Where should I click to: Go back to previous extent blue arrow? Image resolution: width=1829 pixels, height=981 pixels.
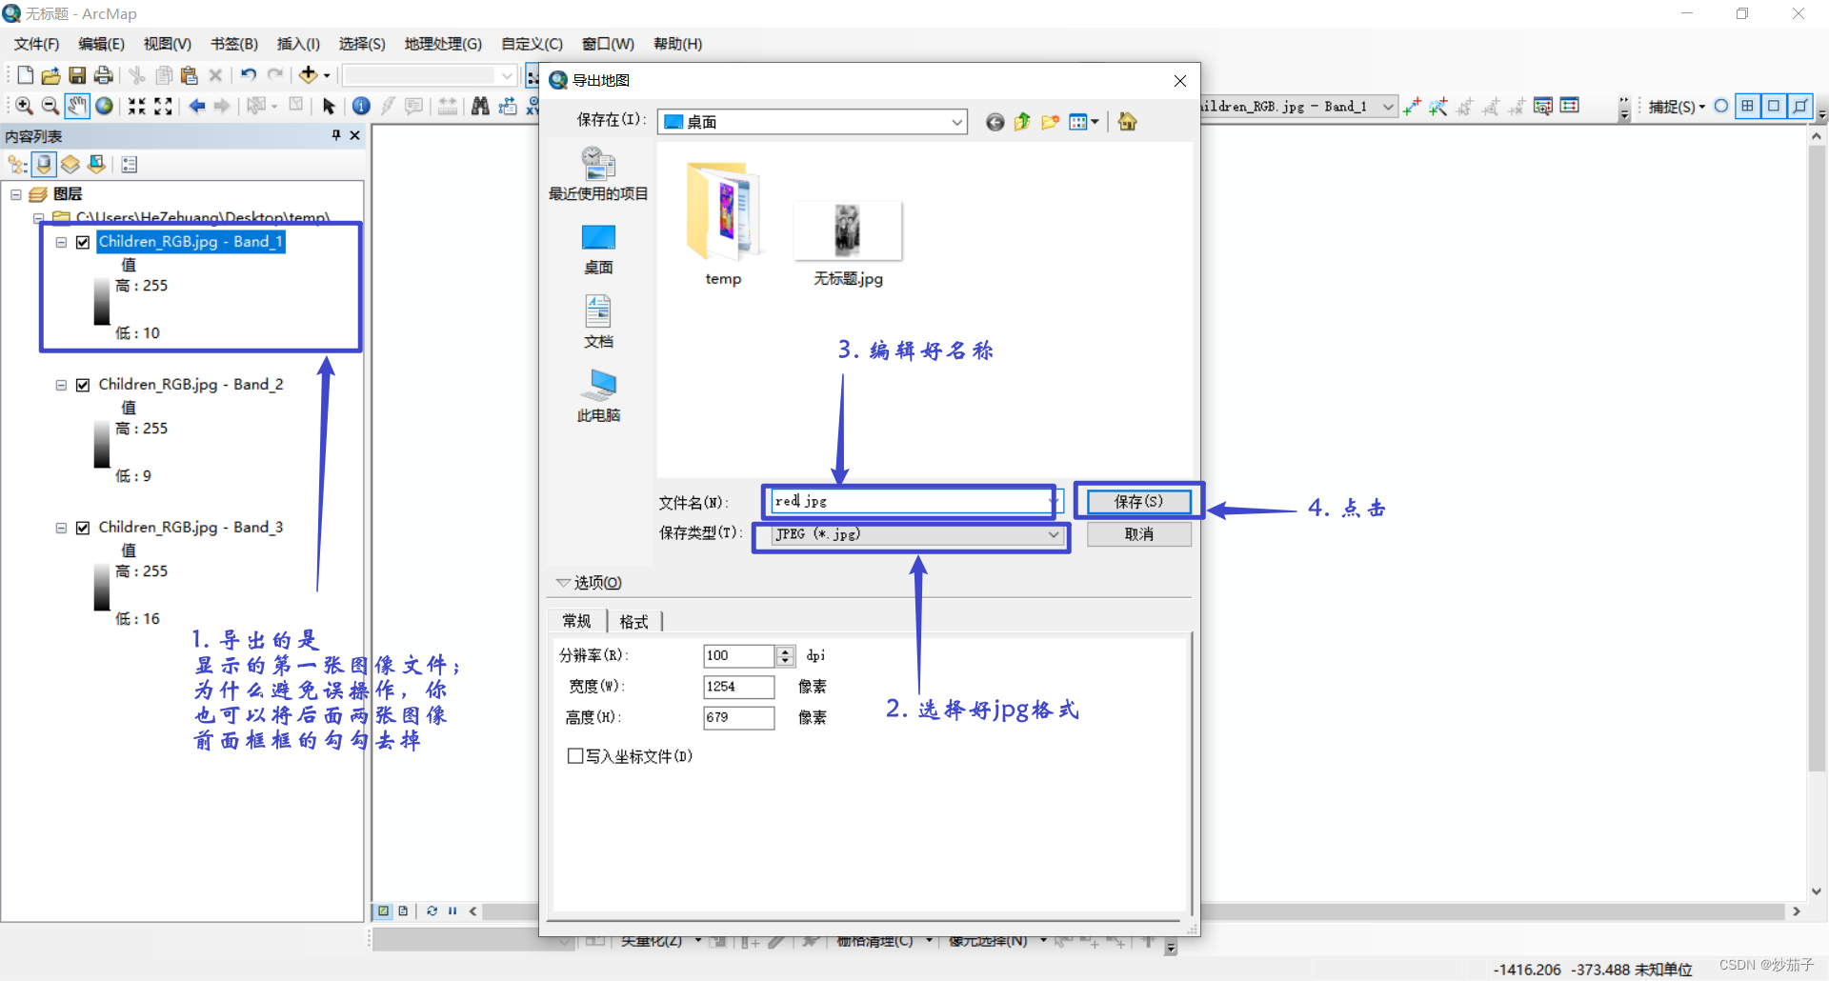pyautogui.click(x=197, y=106)
